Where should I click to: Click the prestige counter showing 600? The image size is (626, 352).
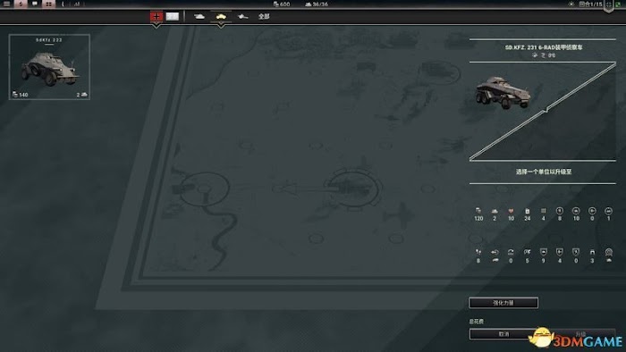(282, 4)
